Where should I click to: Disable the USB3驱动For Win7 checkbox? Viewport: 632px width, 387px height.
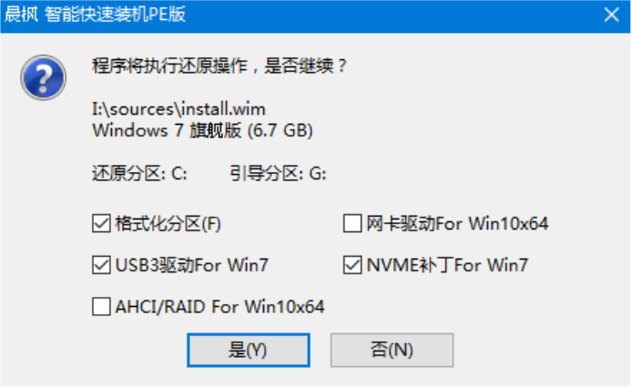point(101,265)
